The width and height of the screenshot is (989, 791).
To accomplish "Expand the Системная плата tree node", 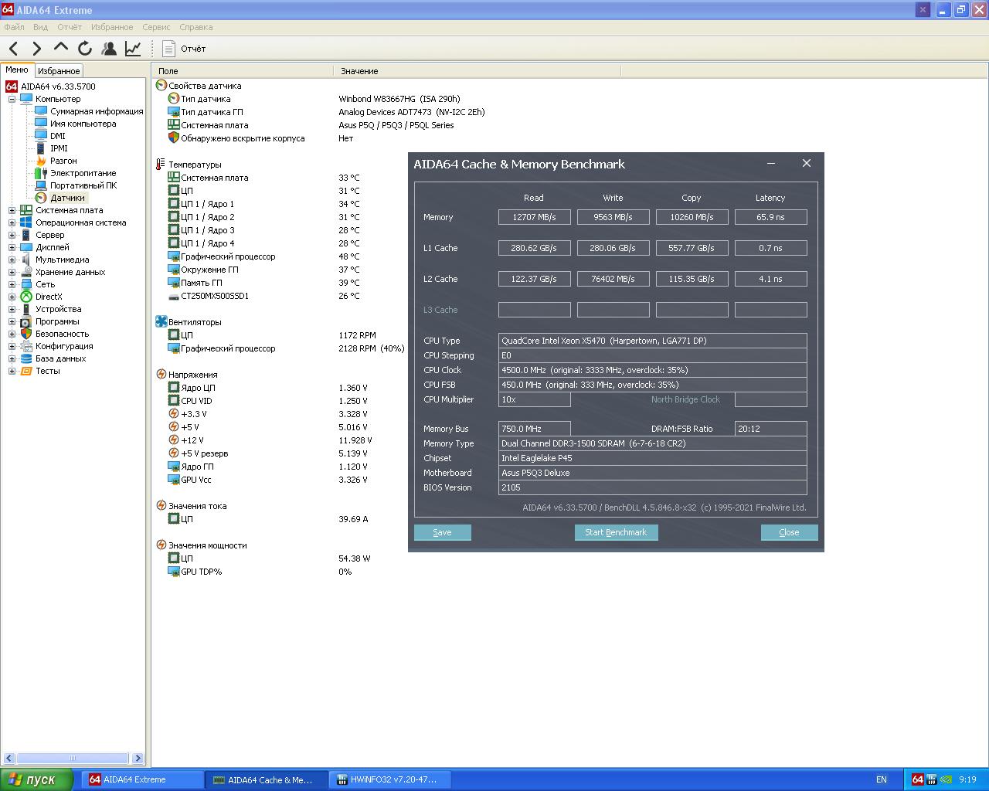I will pyautogui.click(x=12, y=210).
